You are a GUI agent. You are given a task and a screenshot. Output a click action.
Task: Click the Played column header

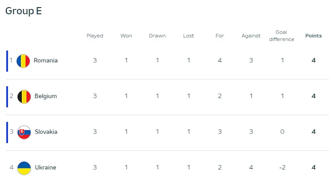click(95, 36)
